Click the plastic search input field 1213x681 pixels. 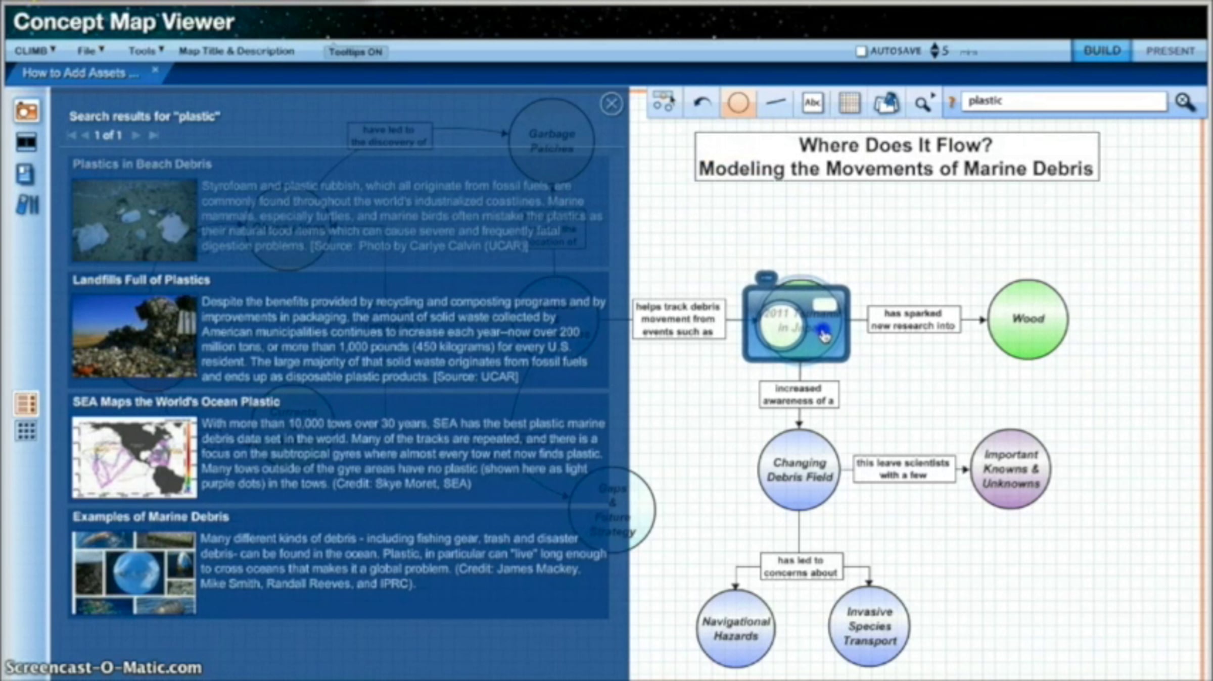[x=1063, y=101]
